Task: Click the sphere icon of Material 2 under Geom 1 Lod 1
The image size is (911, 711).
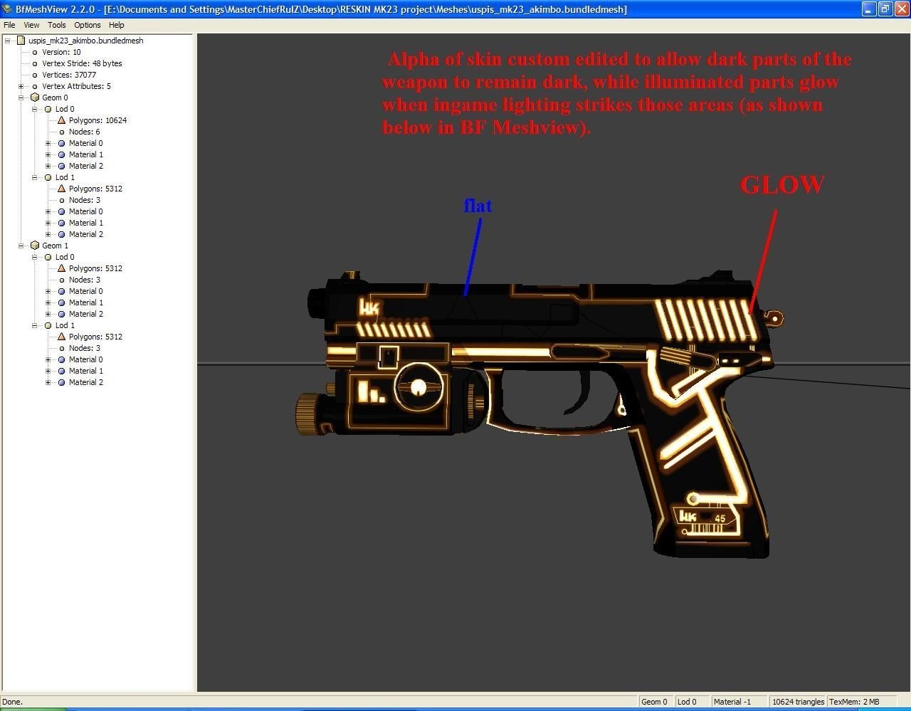Action: point(61,382)
